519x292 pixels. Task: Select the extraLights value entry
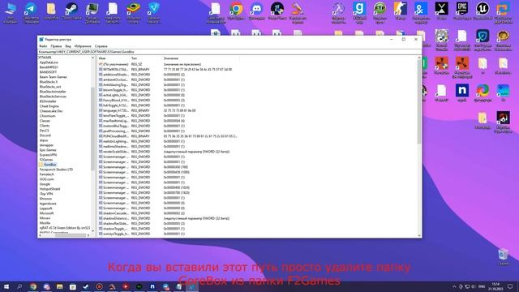point(114,95)
